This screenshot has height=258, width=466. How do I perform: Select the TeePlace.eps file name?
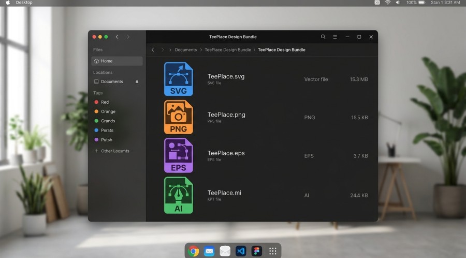[226, 153]
